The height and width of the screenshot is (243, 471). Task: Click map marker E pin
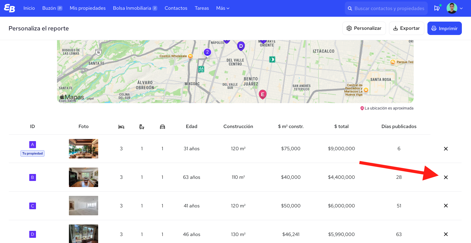tap(262, 94)
